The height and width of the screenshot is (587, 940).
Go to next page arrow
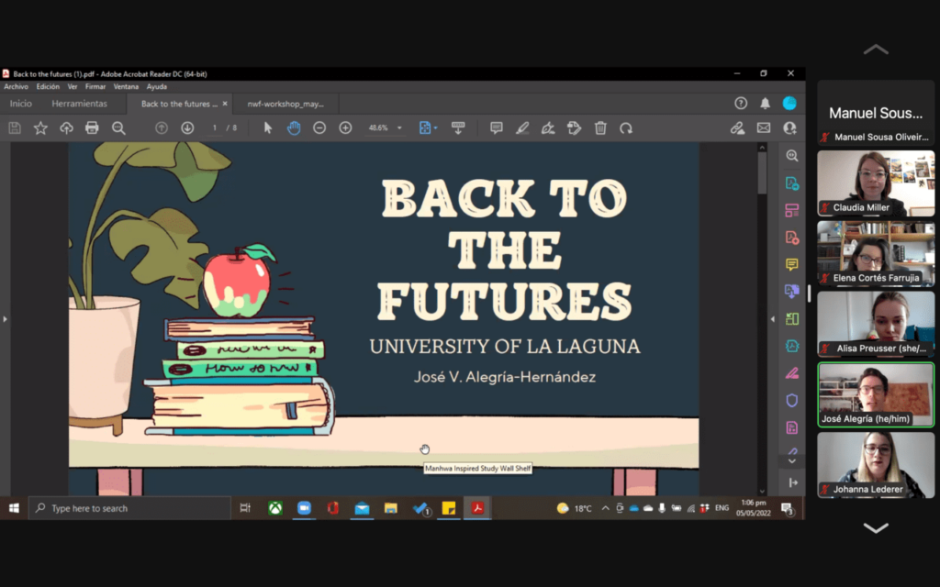(x=187, y=128)
